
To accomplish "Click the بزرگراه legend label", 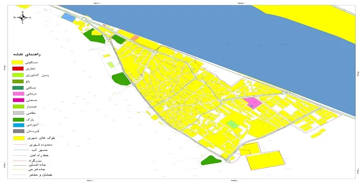I will click(x=35, y=161).
